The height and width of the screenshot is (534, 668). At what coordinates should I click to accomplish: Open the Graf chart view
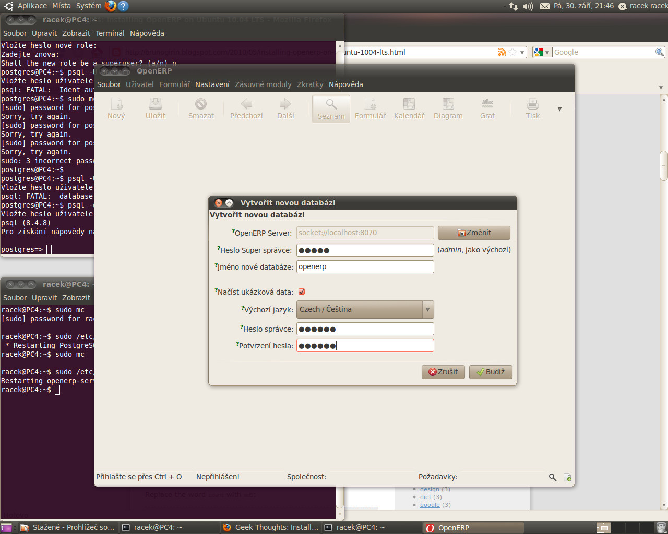pyautogui.click(x=487, y=109)
